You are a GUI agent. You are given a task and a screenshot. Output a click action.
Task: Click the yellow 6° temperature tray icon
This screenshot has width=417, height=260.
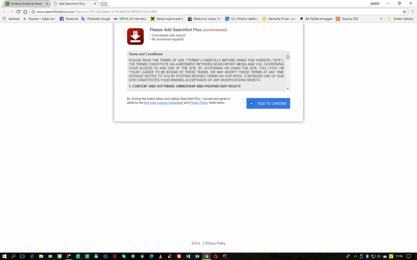tap(391, 256)
